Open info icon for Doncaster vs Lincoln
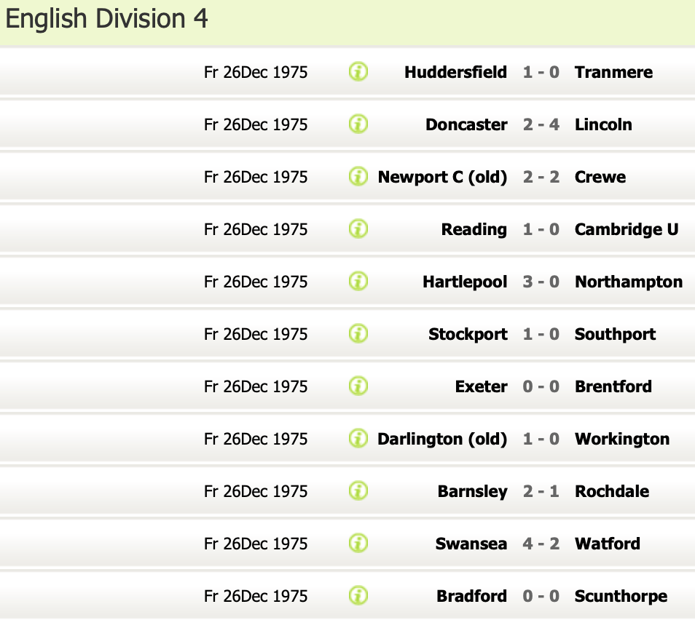Screen dimensions: 695x620 pyautogui.click(x=358, y=124)
